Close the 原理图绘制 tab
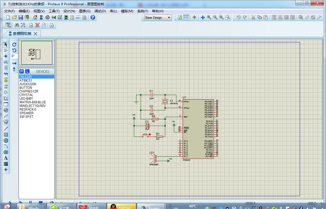 point(36,34)
